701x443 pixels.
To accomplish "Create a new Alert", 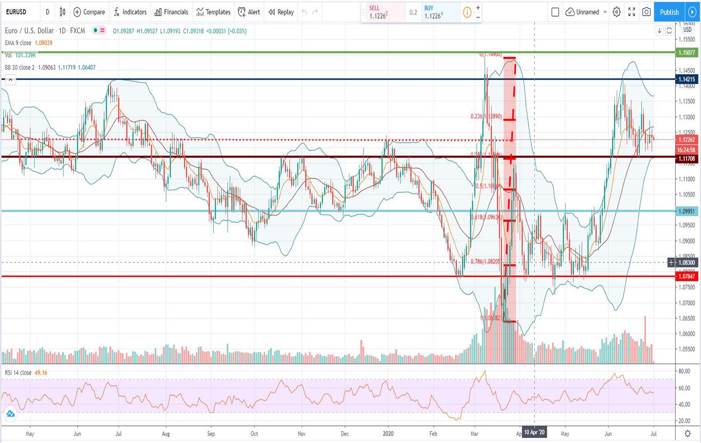I will 249,12.
